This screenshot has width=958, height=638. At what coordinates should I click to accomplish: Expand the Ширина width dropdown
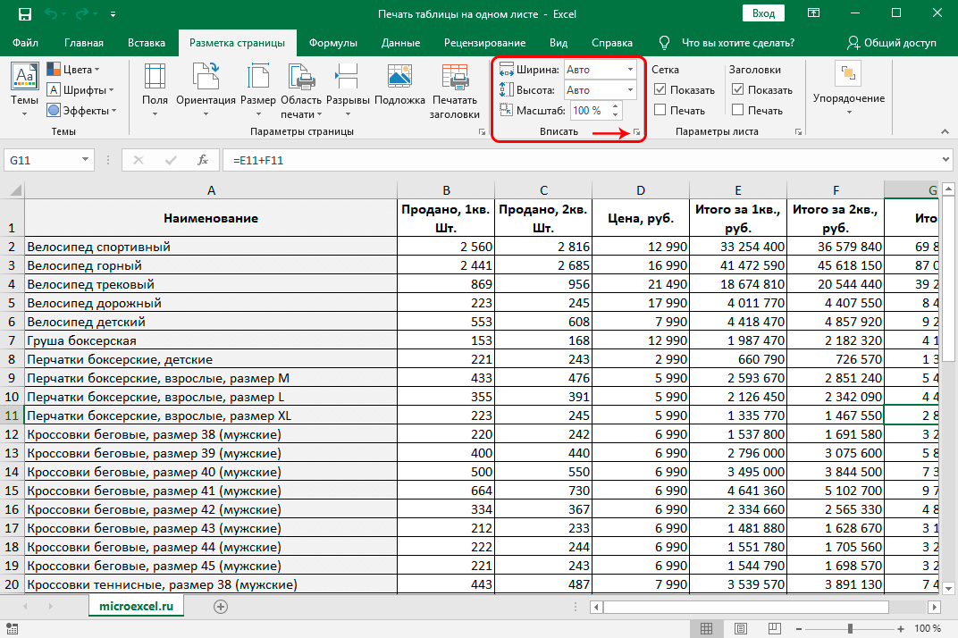630,69
